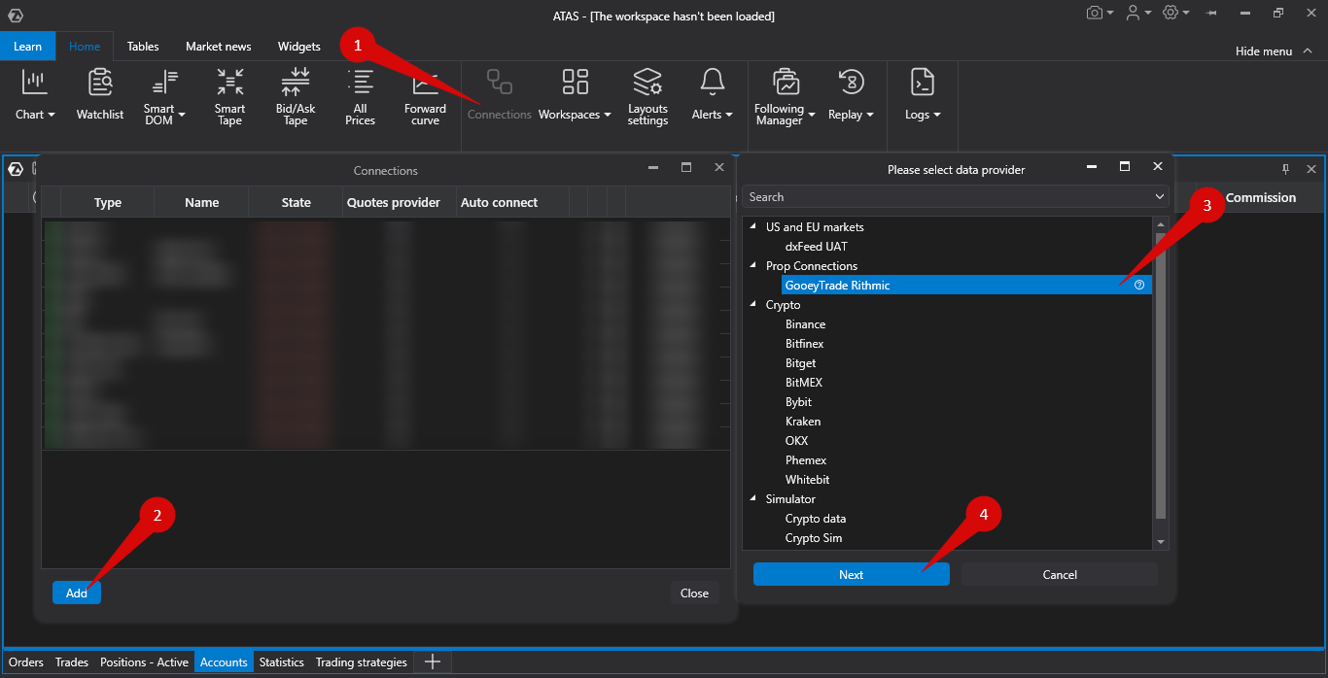Expand the Replay dropdown arrow
1328x678 pixels.
click(870, 115)
